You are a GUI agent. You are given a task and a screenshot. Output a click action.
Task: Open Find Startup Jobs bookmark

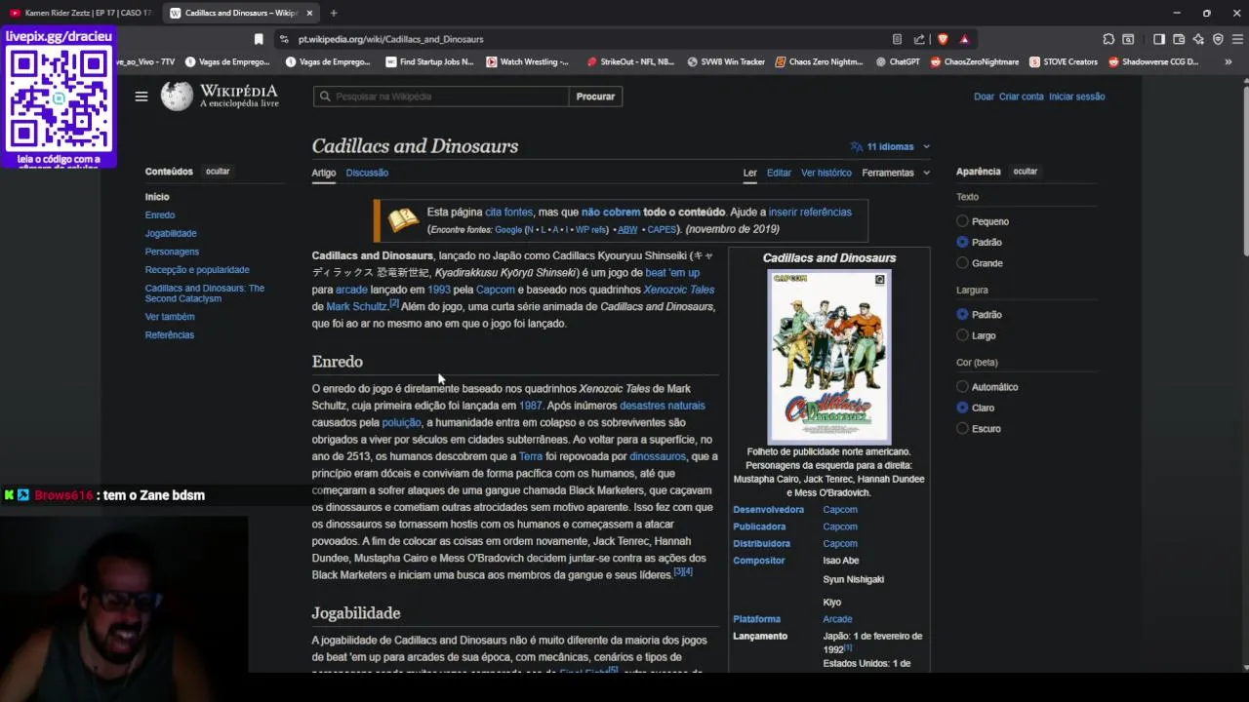click(x=428, y=61)
